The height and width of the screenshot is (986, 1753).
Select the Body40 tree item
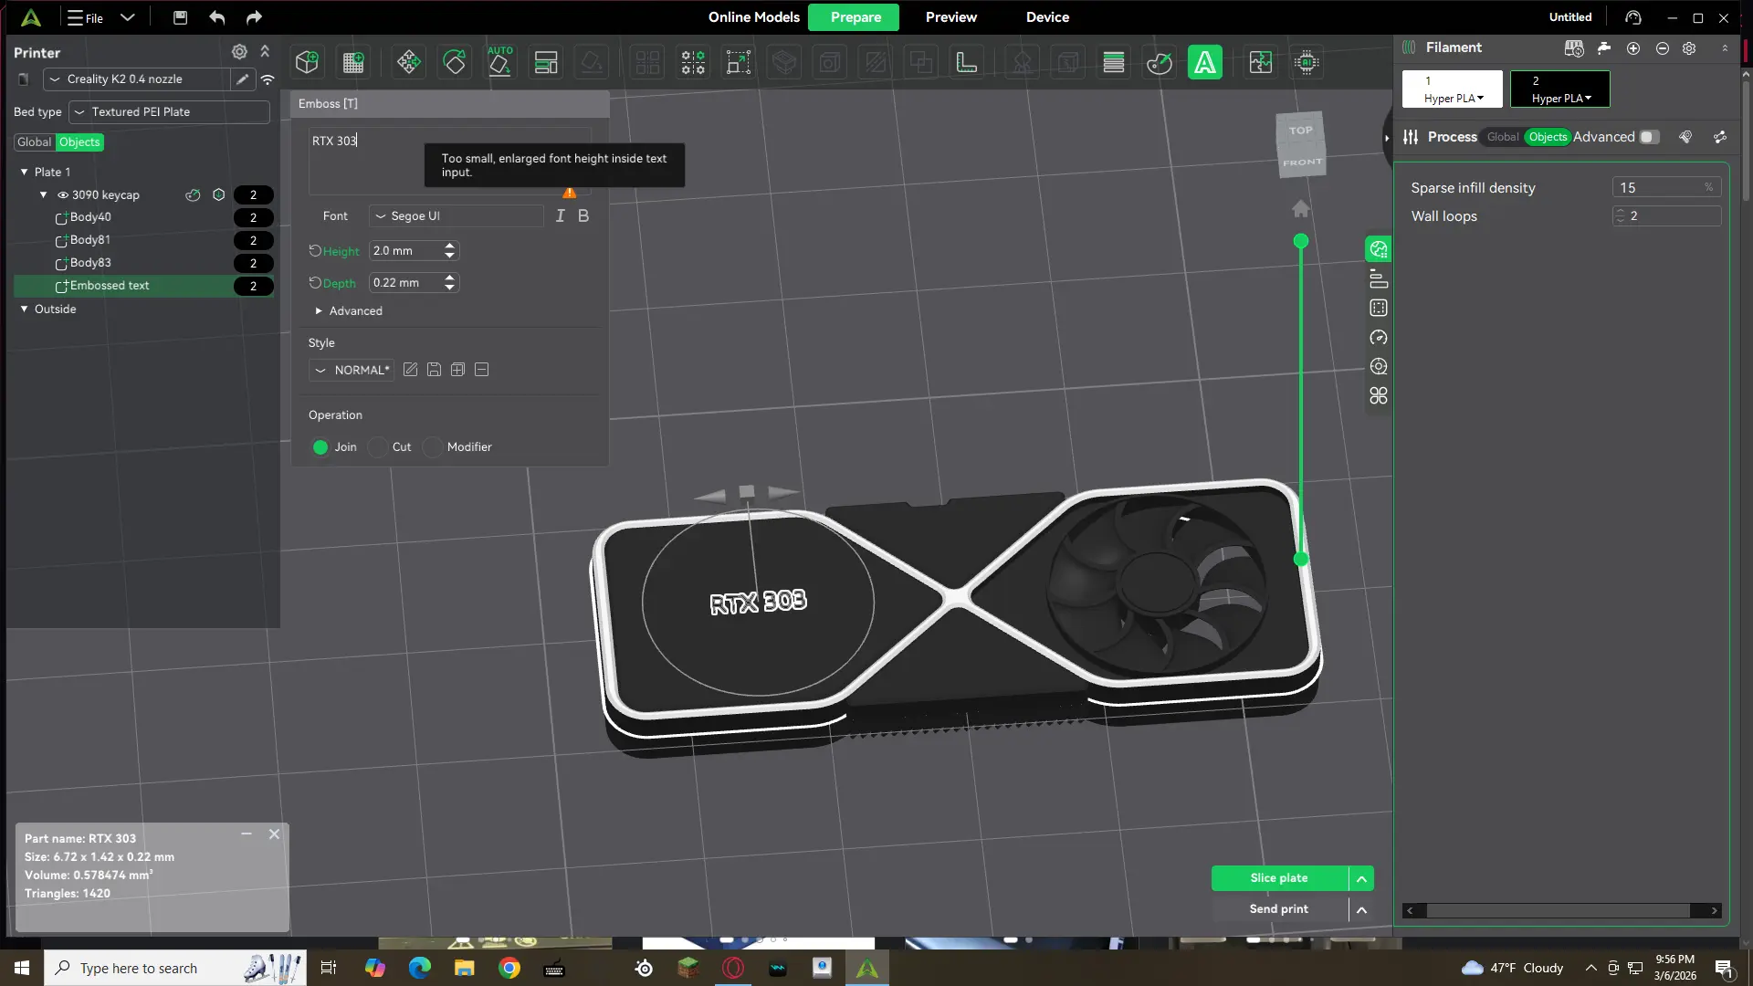90,217
